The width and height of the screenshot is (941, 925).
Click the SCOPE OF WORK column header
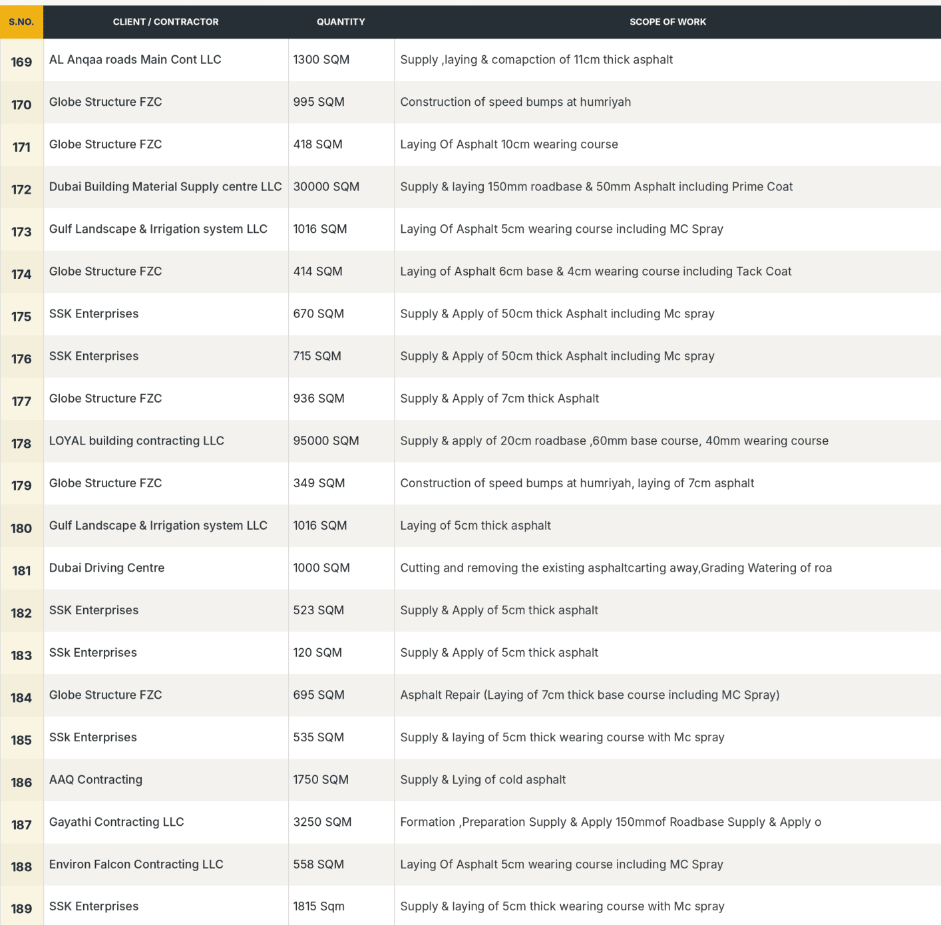(x=667, y=22)
